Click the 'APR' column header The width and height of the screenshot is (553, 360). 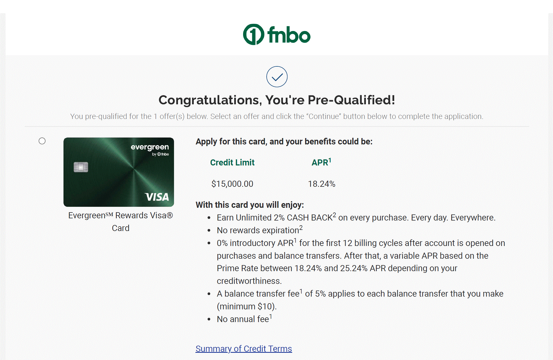320,162
